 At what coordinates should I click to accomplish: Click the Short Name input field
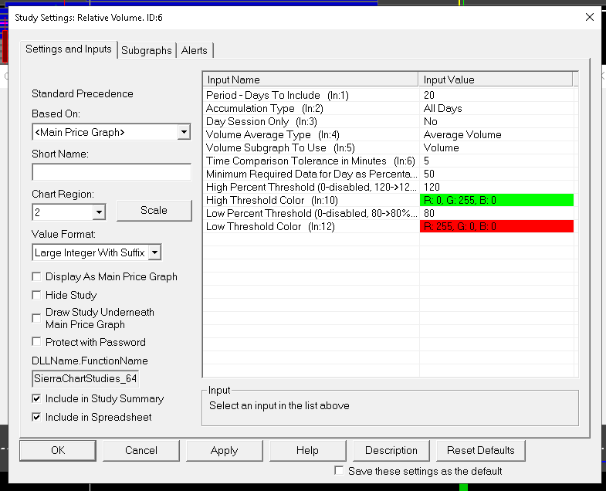[112, 172]
